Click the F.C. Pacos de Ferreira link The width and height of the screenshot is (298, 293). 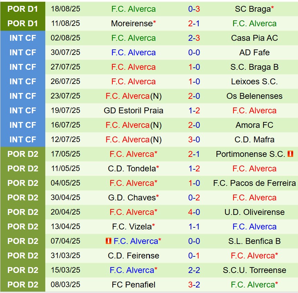[x=254, y=183]
